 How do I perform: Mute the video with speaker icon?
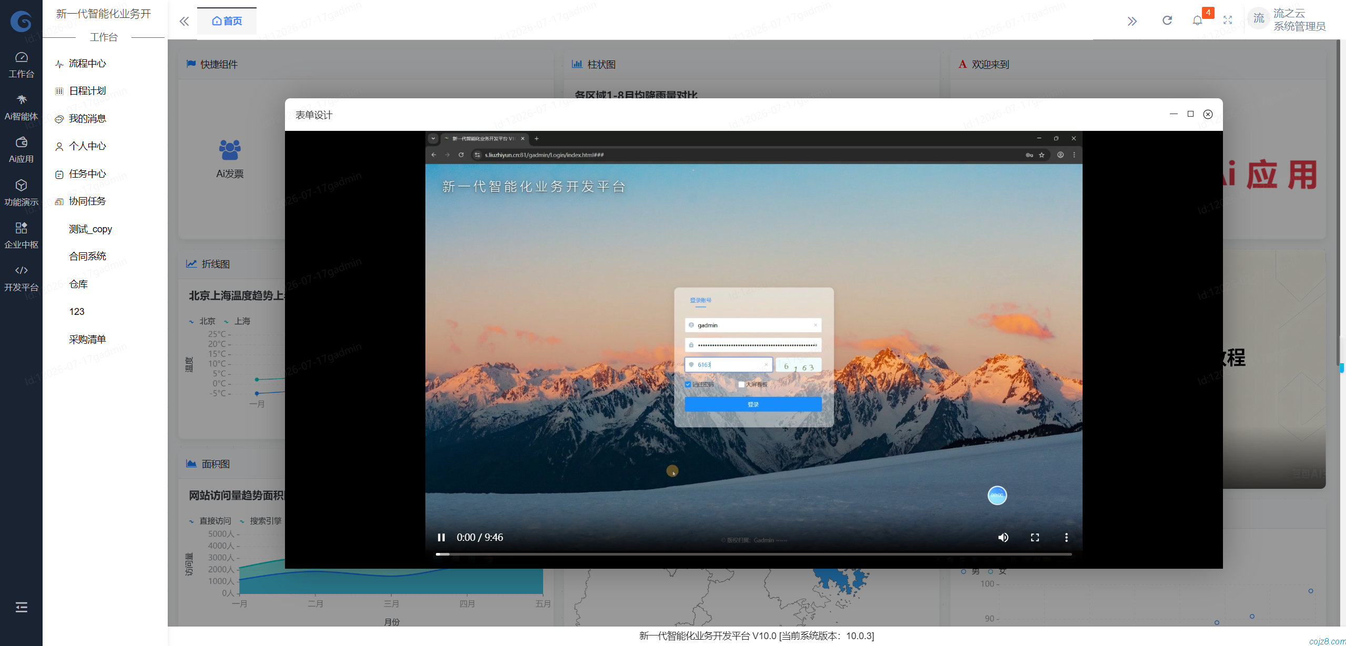[x=1003, y=537]
